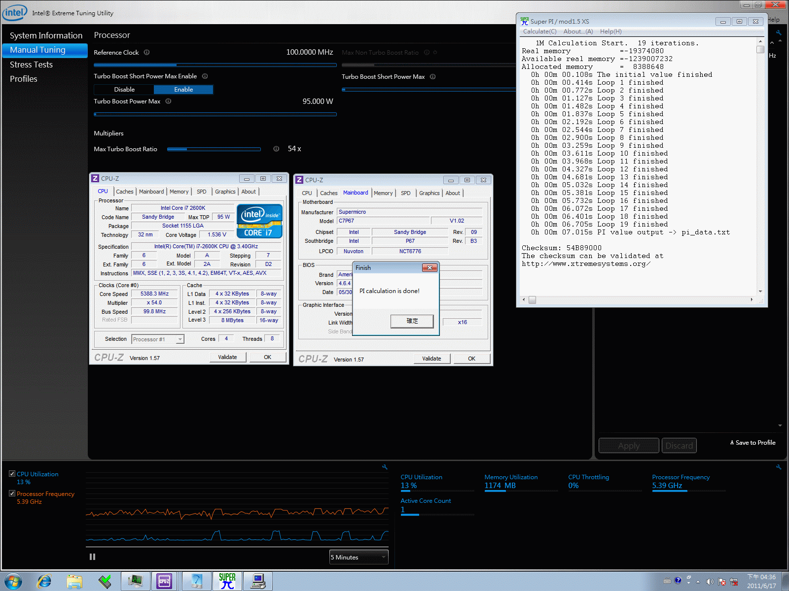Screen dimensions: 789x591
Task: Open graph settings wrench above the monitoring chart
Action: pos(385,467)
